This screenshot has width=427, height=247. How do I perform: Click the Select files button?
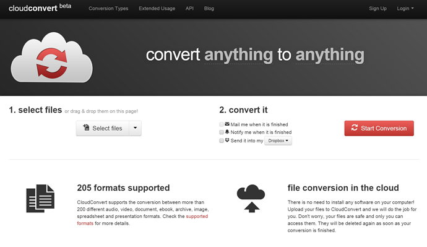[x=103, y=128]
